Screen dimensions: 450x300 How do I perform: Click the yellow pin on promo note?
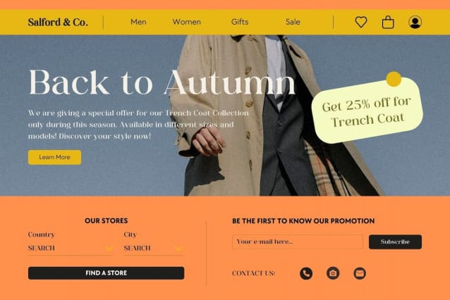pyautogui.click(x=394, y=79)
